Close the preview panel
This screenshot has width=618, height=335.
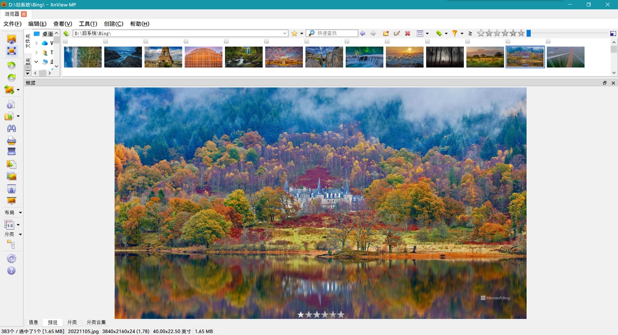613,83
